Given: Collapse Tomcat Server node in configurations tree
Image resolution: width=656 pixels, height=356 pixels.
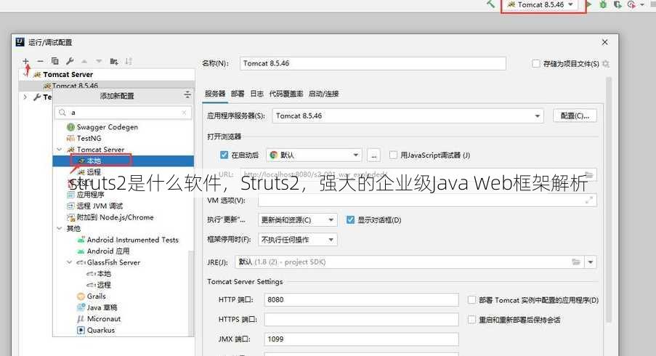Looking at the screenshot, I should (x=26, y=74).
